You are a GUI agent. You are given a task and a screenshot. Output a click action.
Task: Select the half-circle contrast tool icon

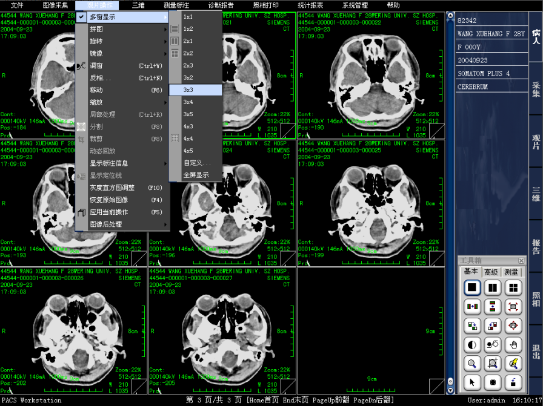473,344
